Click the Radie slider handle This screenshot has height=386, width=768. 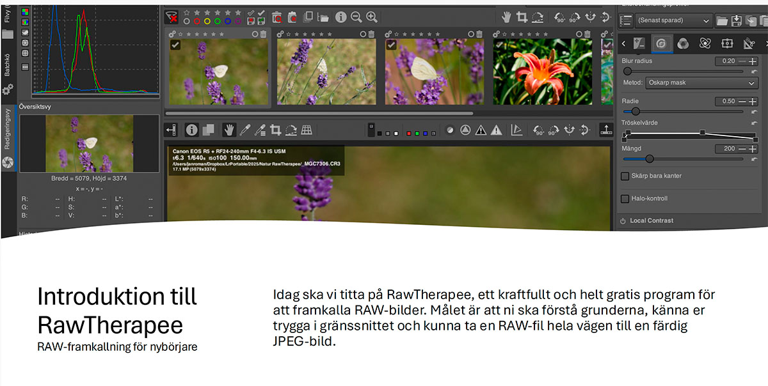pos(636,112)
